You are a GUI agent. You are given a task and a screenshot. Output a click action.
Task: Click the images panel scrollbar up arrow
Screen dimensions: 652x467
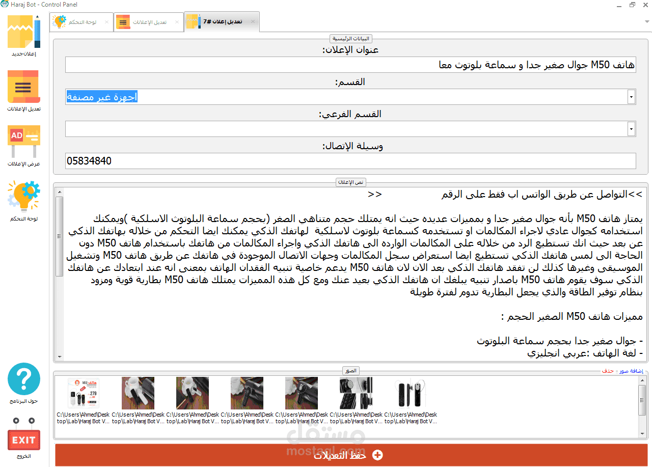(x=642, y=380)
